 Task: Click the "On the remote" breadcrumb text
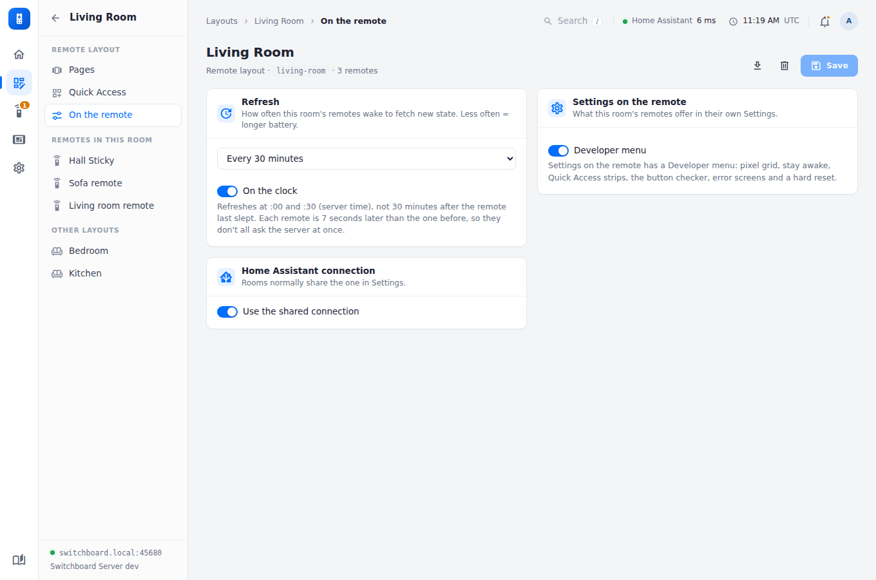point(354,21)
